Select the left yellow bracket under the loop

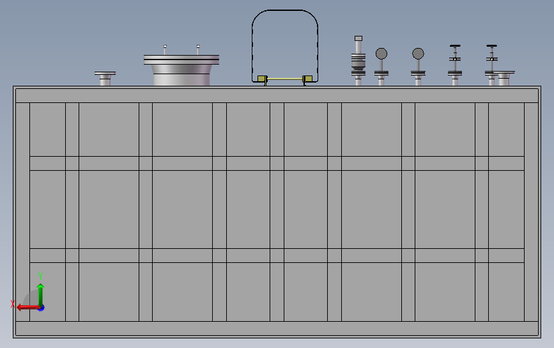[x=263, y=79]
